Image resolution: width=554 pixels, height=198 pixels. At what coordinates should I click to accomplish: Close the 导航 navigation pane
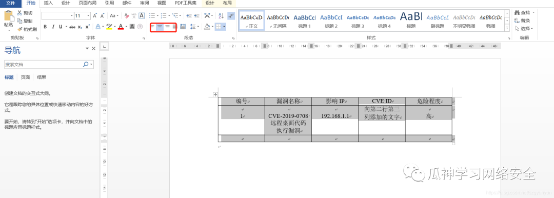click(94, 49)
